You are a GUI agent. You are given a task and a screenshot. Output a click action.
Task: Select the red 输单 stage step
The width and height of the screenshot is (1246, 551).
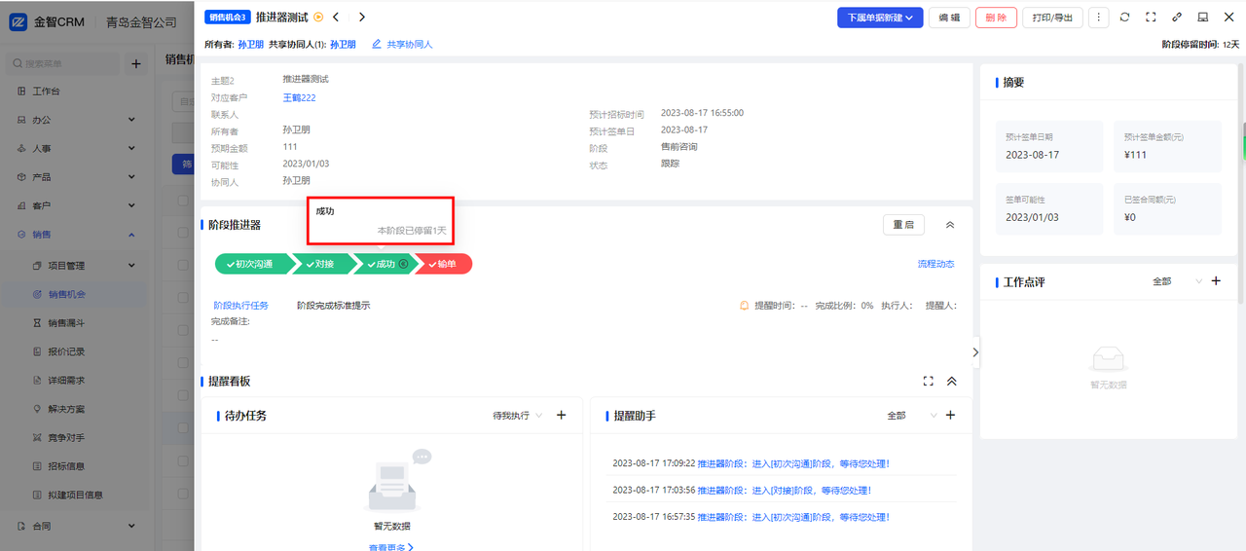tap(444, 264)
